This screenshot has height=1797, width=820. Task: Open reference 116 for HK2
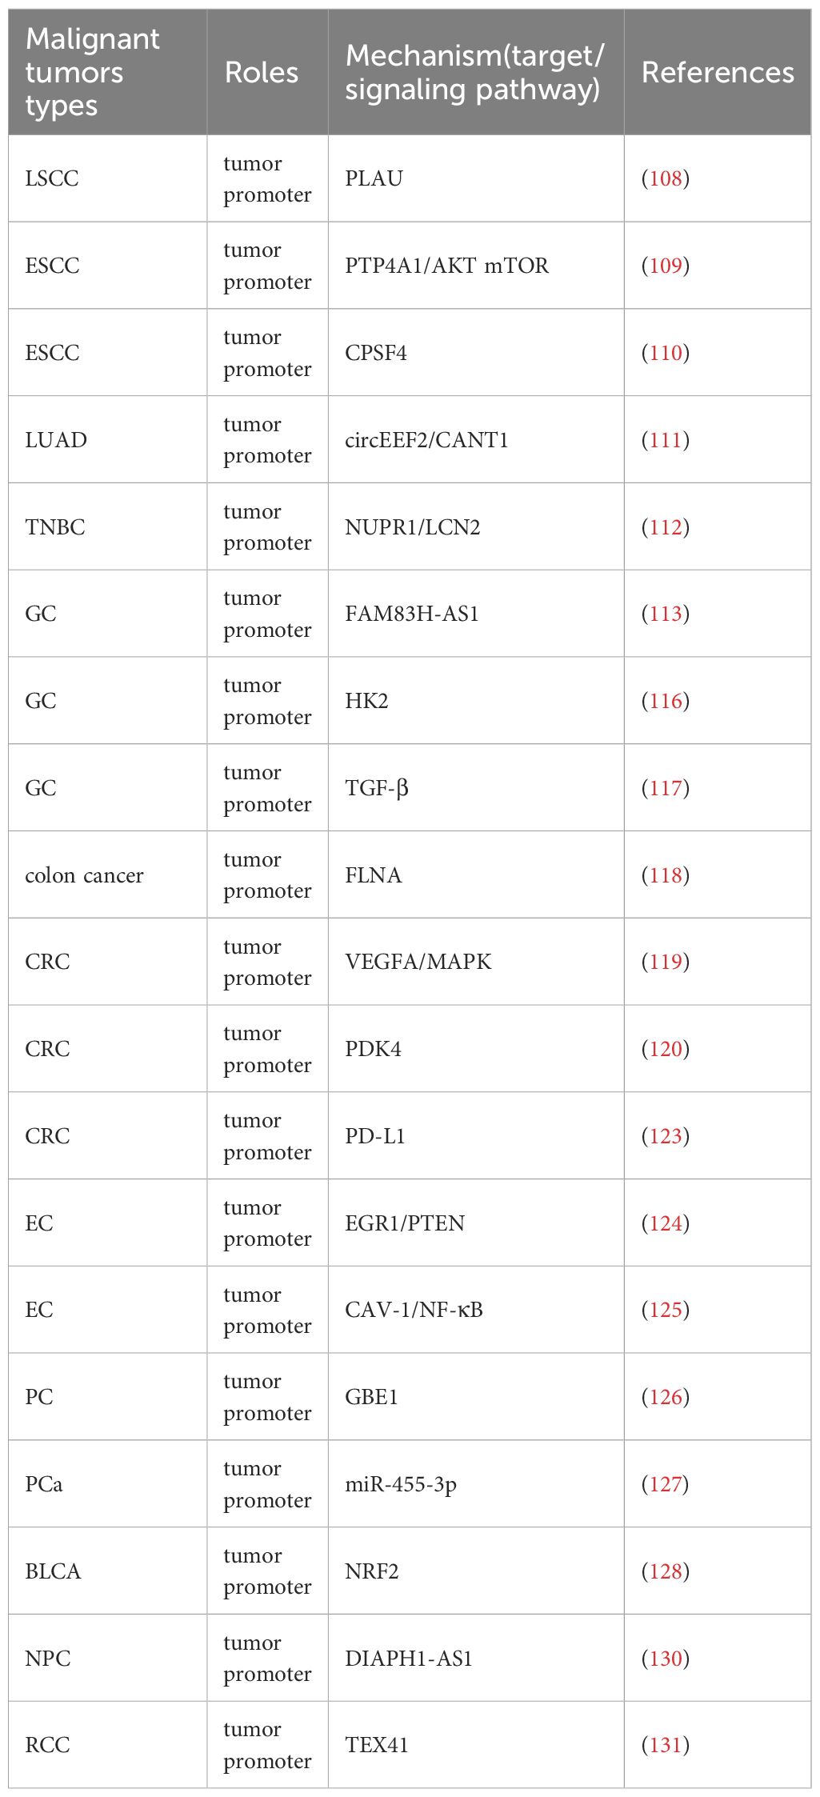click(665, 701)
